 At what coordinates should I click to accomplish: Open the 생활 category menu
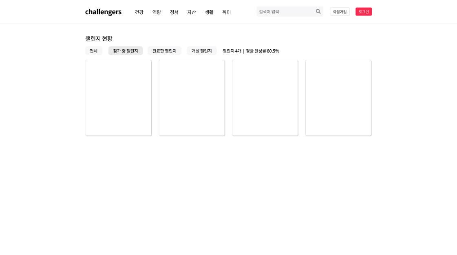click(209, 12)
